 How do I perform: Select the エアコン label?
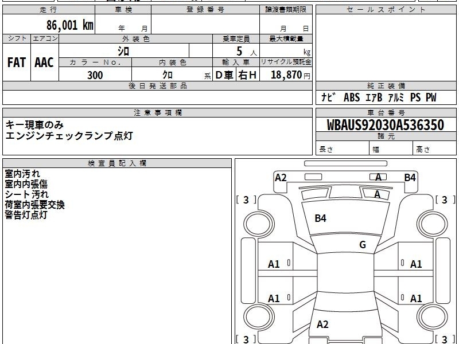click(x=45, y=38)
